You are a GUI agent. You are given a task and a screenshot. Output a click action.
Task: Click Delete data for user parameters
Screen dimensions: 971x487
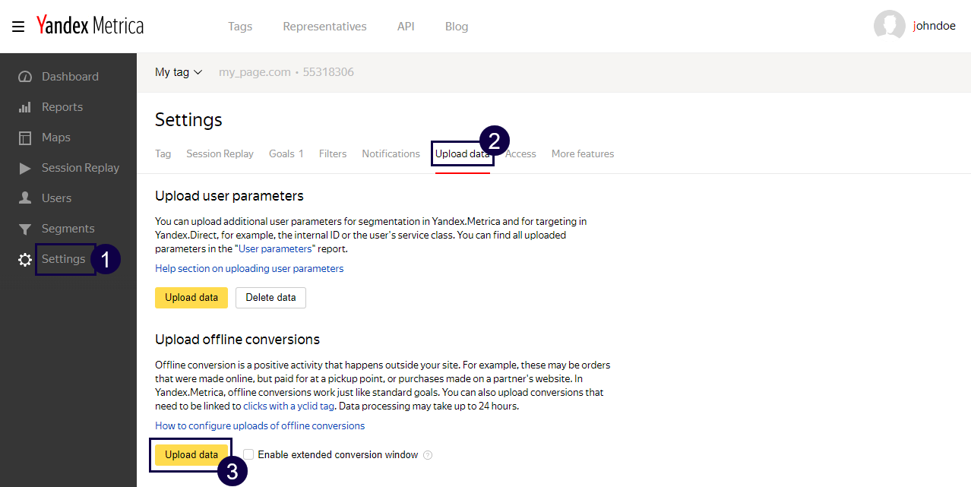point(270,297)
